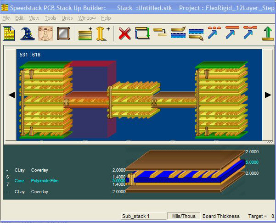The width and height of the screenshot is (276, 223).
Task: Click the Vitruvian man icon
Action: 45,33
